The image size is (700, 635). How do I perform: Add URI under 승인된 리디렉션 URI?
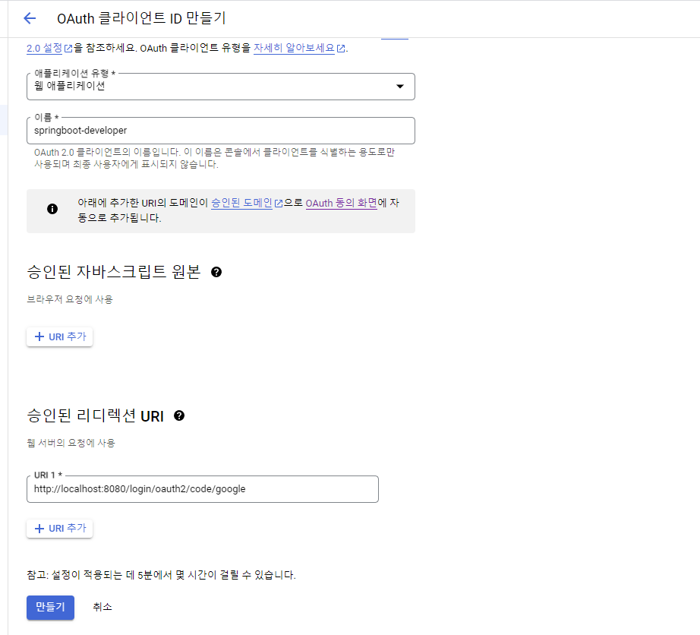(x=59, y=528)
